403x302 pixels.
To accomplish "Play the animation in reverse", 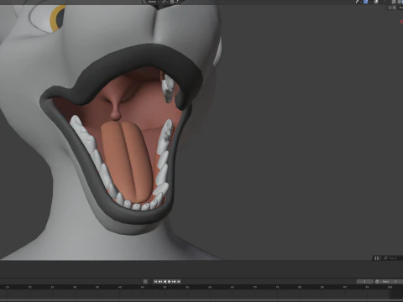I will click(165, 282).
